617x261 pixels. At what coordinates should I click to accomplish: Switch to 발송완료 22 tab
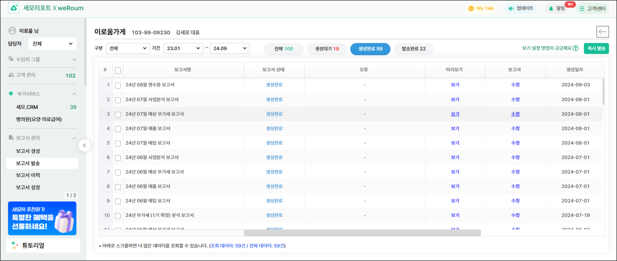click(413, 49)
